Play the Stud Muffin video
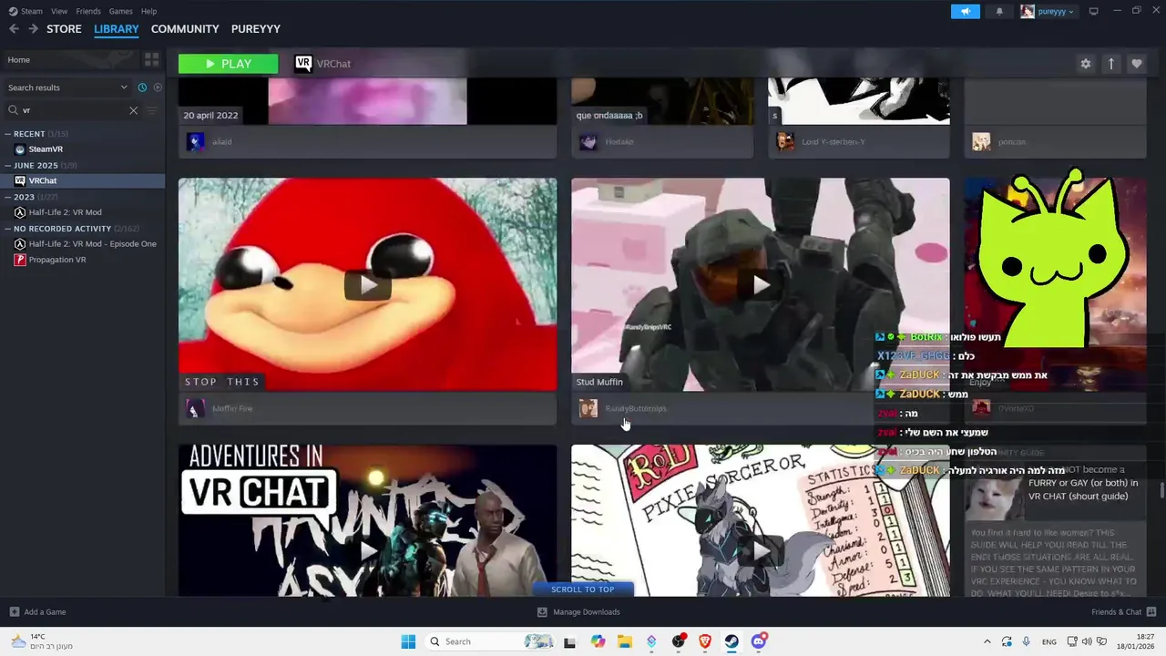Screen dimensions: 1166x656 point(760,284)
